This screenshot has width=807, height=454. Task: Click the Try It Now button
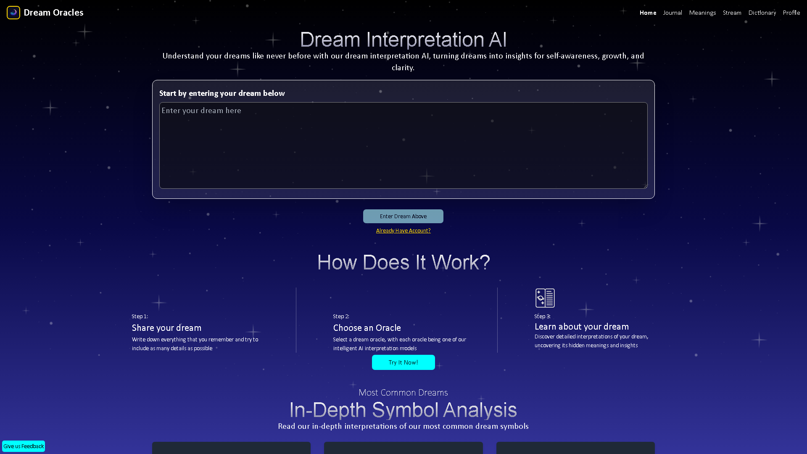(x=403, y=362)
